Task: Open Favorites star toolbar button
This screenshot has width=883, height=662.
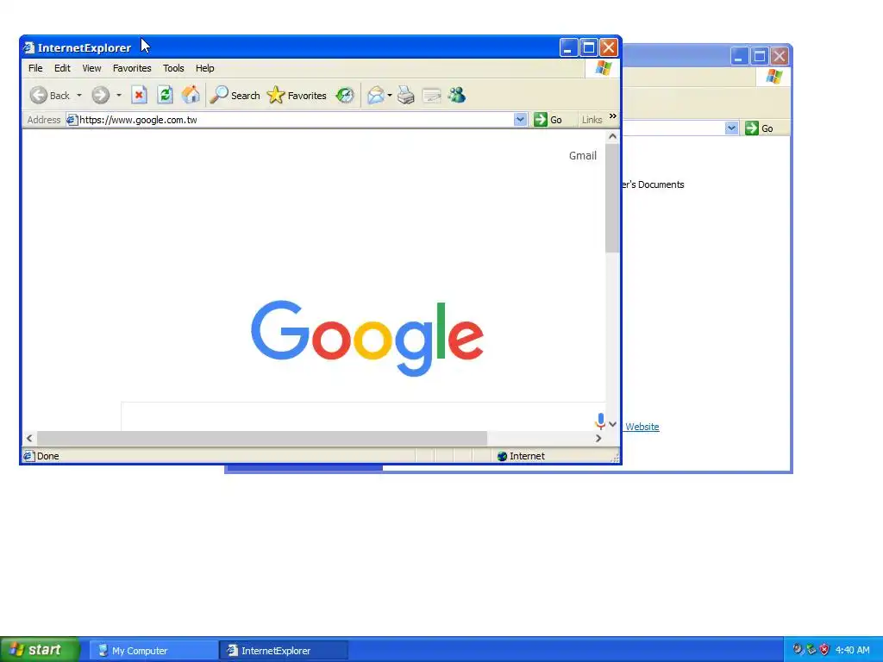Action: tap(297, 95)
